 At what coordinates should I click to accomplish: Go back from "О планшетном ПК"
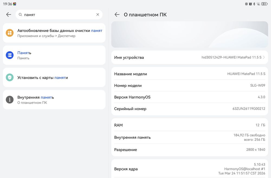click(x=117, y=15)
